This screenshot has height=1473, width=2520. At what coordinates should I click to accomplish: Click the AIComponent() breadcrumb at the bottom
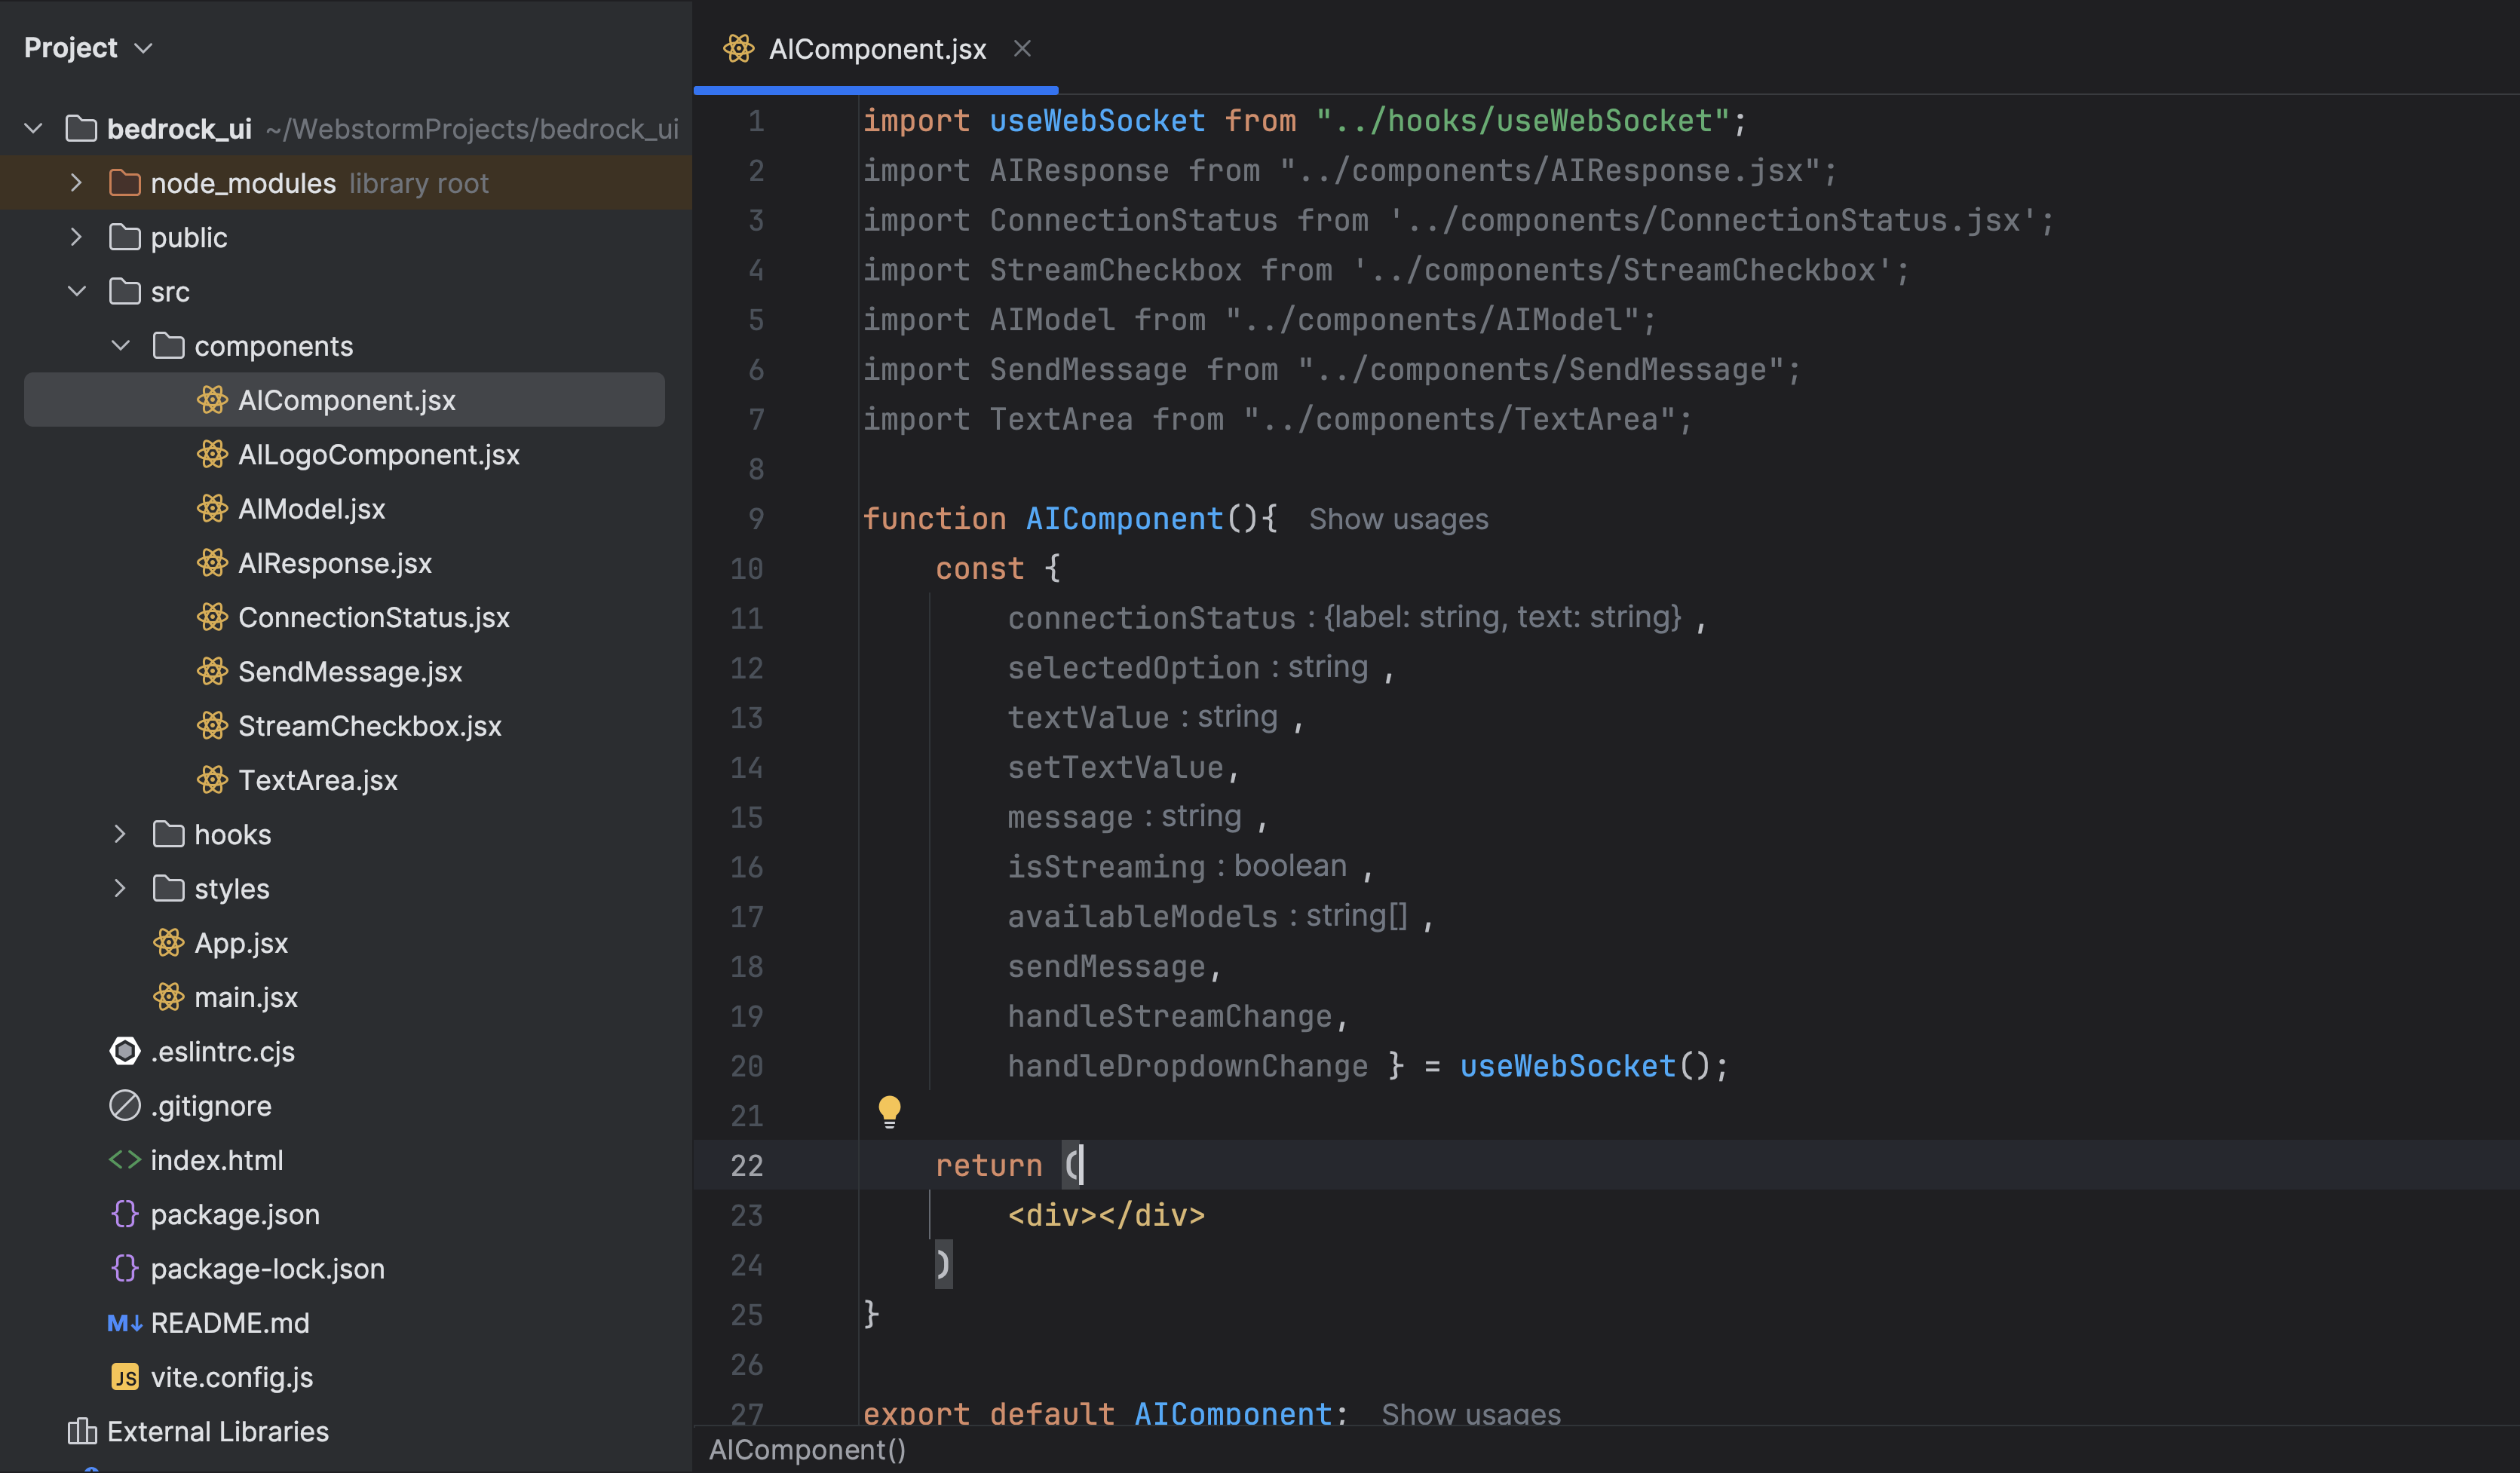(x=807, y=1450)
